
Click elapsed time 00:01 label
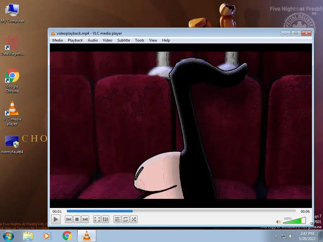57,211
